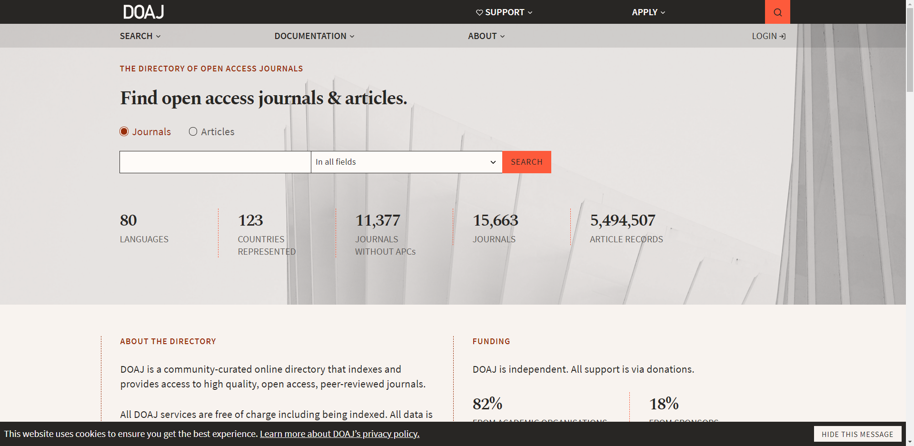Click the login arrow icon
The width and height of the screenshot is (914, 446).
[x=783, y=36]
